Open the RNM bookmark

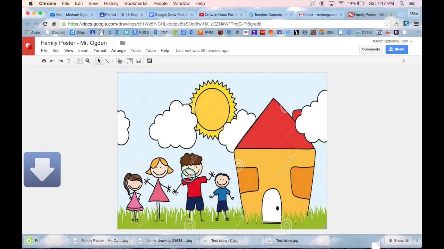click(206, 32)
